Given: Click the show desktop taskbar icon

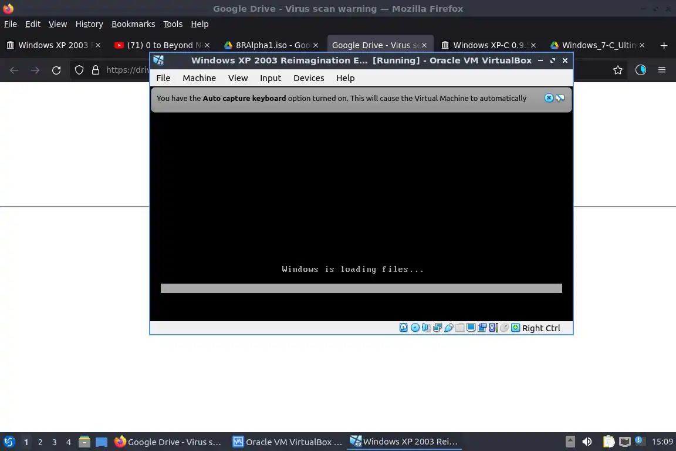Looking at the screenshot, I should click(102, 442).
